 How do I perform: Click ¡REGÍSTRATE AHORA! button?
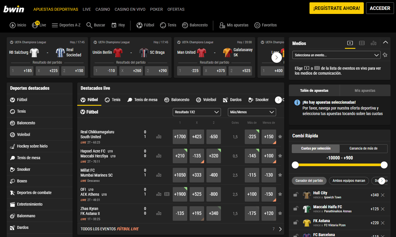click(336, 8)
